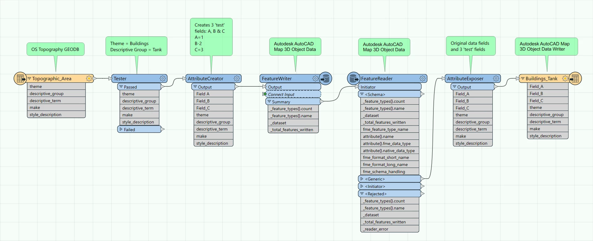Click the AttributeCreator input port arrow
The image size is (593, 241).
184,79
